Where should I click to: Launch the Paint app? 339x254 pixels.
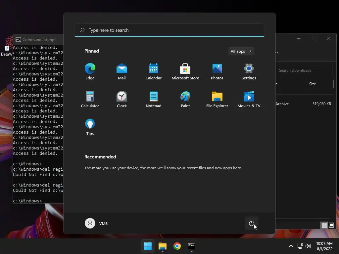click(x=185, y=99)
